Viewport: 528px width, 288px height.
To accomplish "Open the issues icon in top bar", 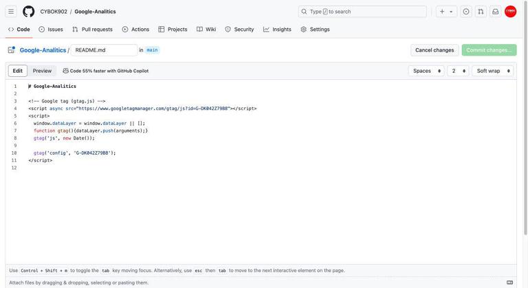I will (466, 12).
